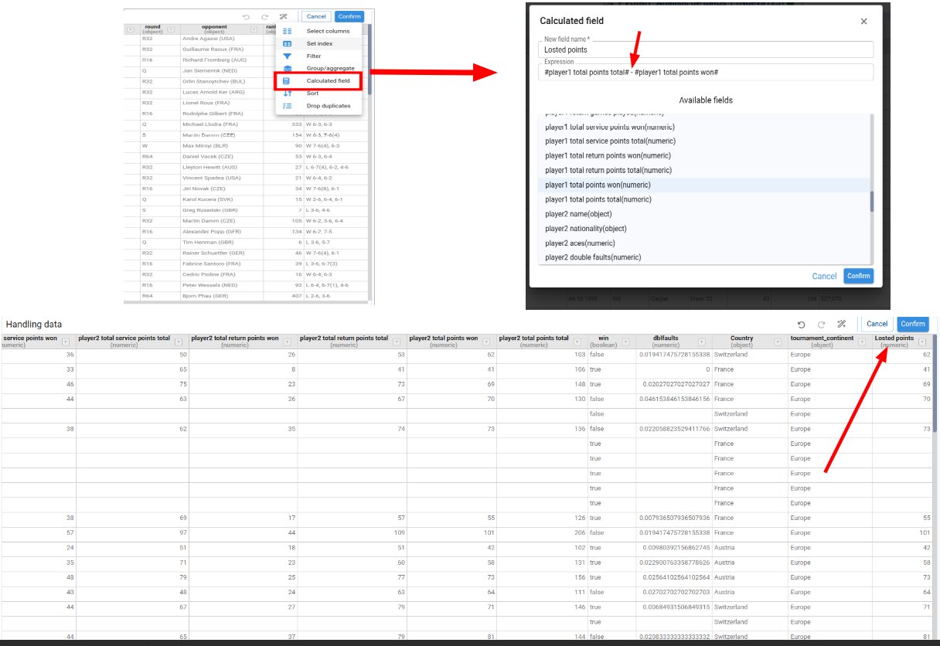Open the Losted points column dropdown
The height and width of the screenshot is (646, 940).
tap(921, 342)
